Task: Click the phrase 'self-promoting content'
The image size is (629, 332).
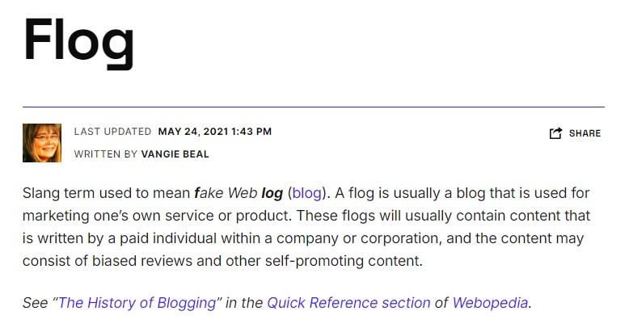Action: pos(343,261)
